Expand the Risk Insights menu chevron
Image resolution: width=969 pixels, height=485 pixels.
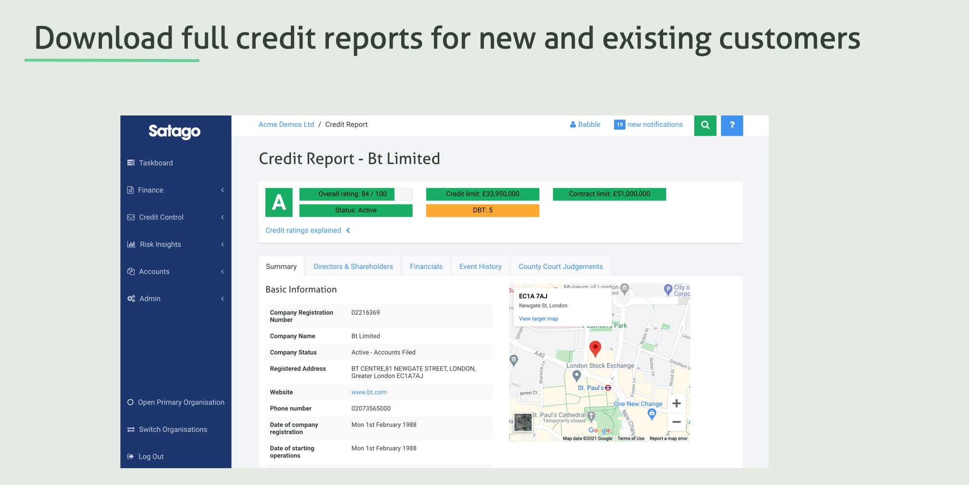tap(223, 244)
